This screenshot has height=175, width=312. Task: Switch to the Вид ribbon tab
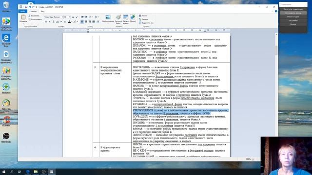pyautogui.click(x=42, y=11)
